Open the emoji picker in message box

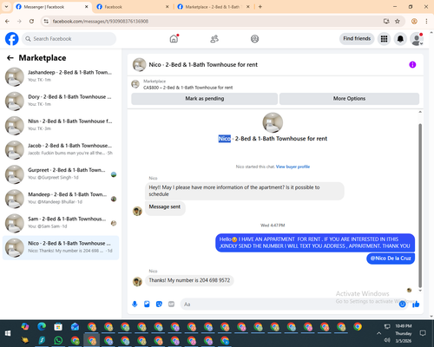tap(402, 304)
